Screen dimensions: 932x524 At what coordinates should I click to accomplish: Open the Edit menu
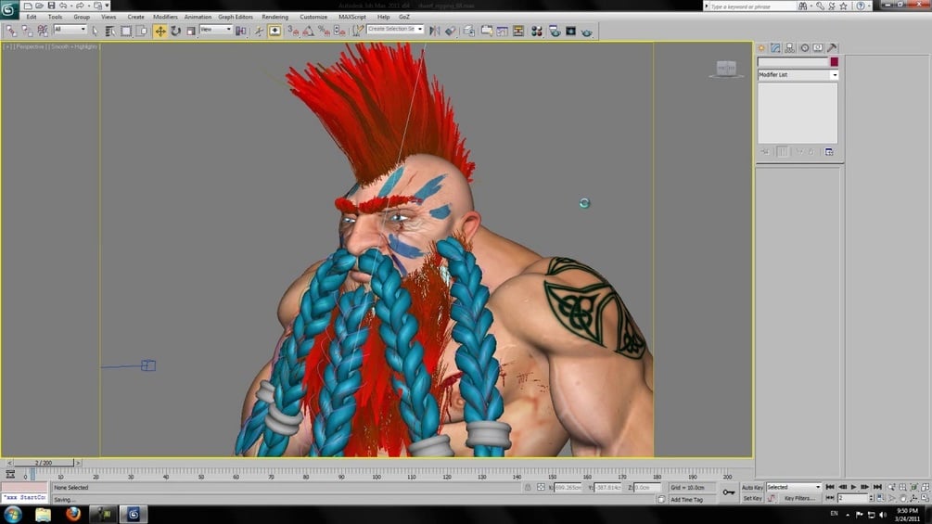[32, 18]
